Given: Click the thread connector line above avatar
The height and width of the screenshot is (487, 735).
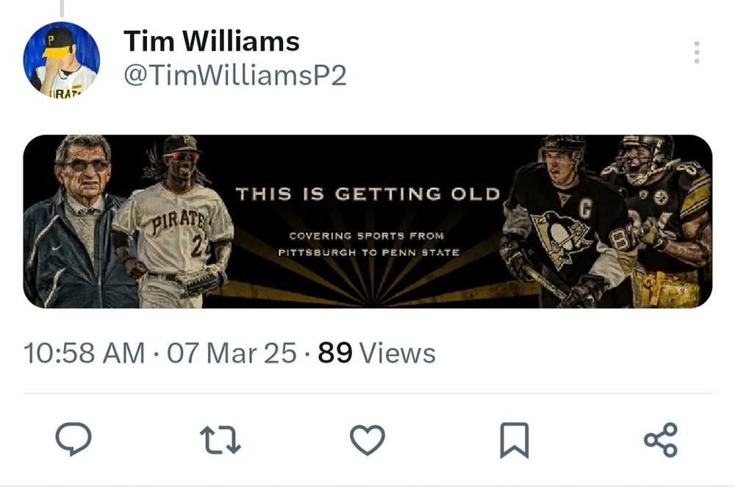Looking at the screenshot, I should coord(62,7).
